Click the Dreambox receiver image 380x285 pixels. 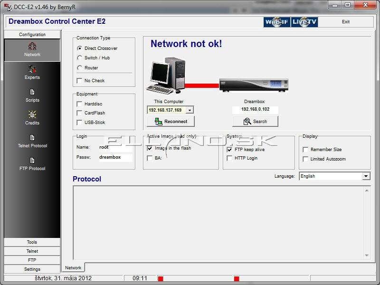(x=254, y=85)
